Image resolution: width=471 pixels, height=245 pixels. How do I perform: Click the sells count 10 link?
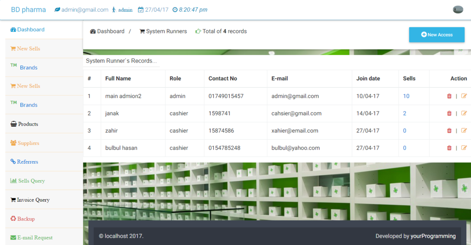point(406,96)
